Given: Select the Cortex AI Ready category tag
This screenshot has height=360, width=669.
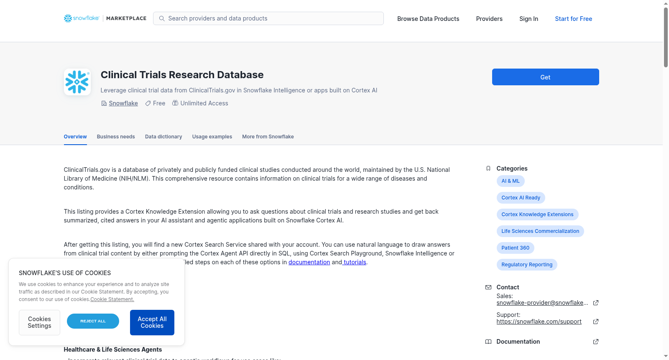Looking at the screenshot, I should (521, 198).
